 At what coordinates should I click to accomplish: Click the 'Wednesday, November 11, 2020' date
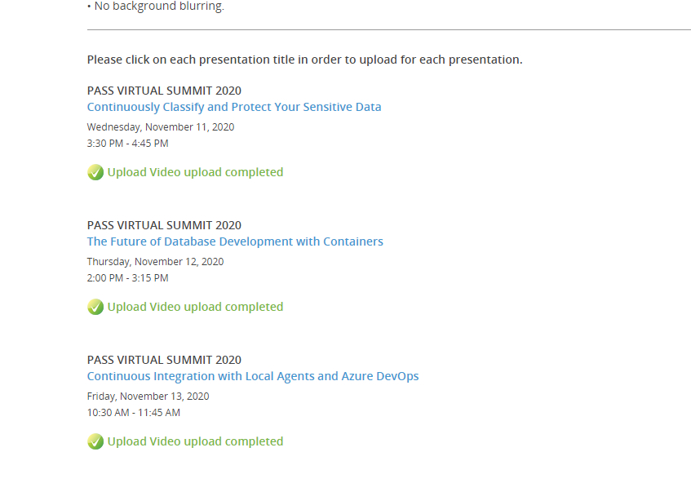click(x=161, y=127)
